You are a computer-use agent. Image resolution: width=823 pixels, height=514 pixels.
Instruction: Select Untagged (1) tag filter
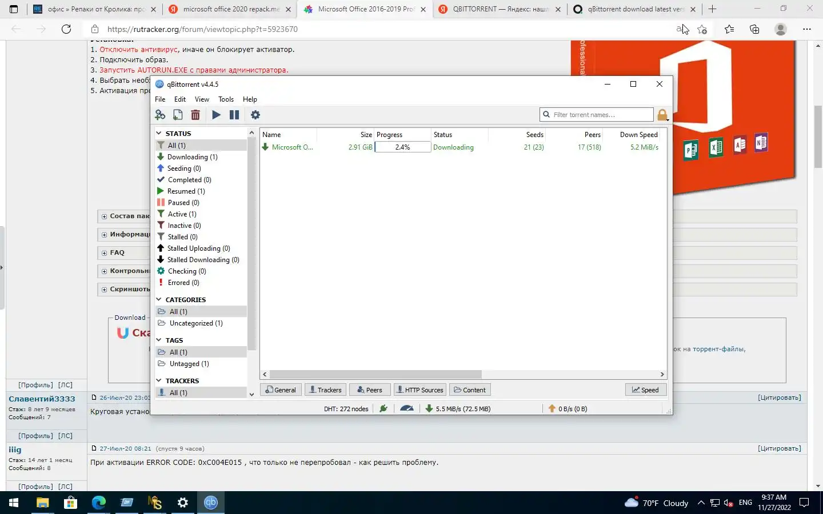click(x=189, y=364)
